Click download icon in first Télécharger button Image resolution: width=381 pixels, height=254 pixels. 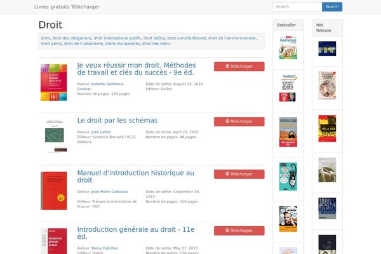227,66
